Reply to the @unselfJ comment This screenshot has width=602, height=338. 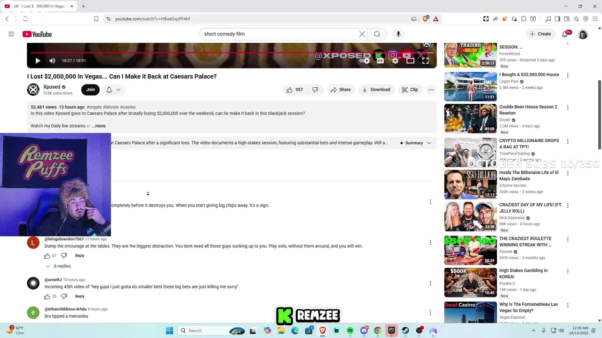tap(80, 296)
